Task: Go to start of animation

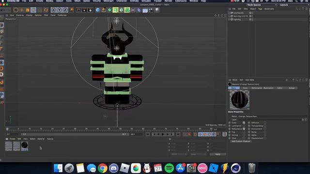Action: click(x=148, y=134)
